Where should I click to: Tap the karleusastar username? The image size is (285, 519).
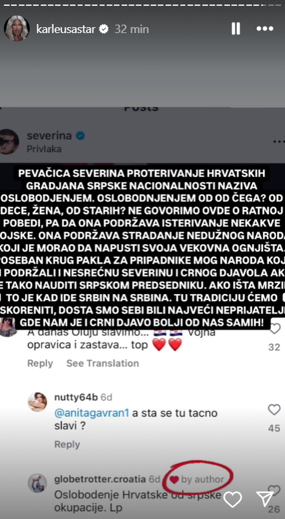pos(66,29)
